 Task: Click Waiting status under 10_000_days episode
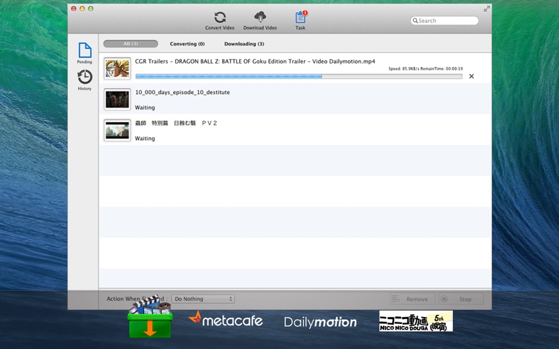pos(145,107)
